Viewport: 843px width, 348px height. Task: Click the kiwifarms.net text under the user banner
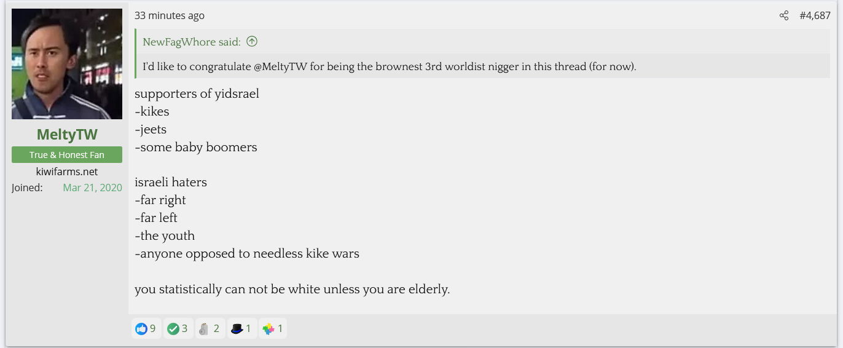66,172
